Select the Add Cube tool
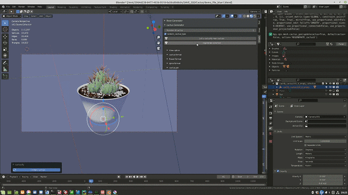This screenshot has width=348, height=195. 5,77
